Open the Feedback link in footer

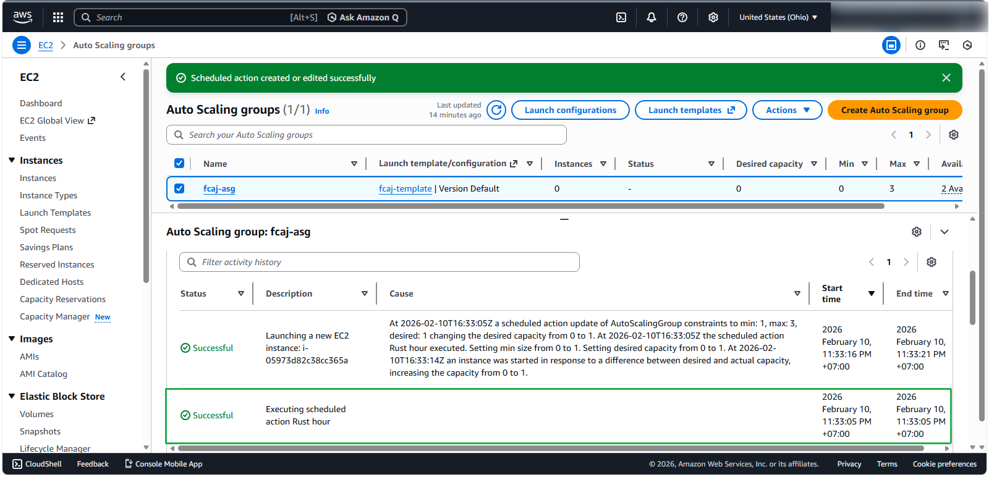(93, 464)
